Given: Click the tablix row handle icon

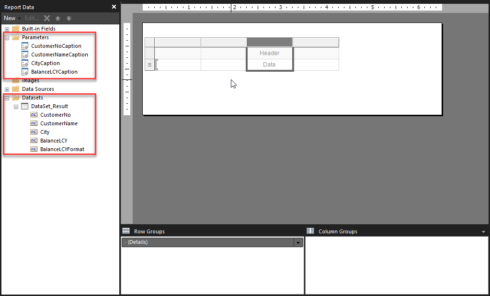Looking at the screenshot, I should [x=148, y=65].
